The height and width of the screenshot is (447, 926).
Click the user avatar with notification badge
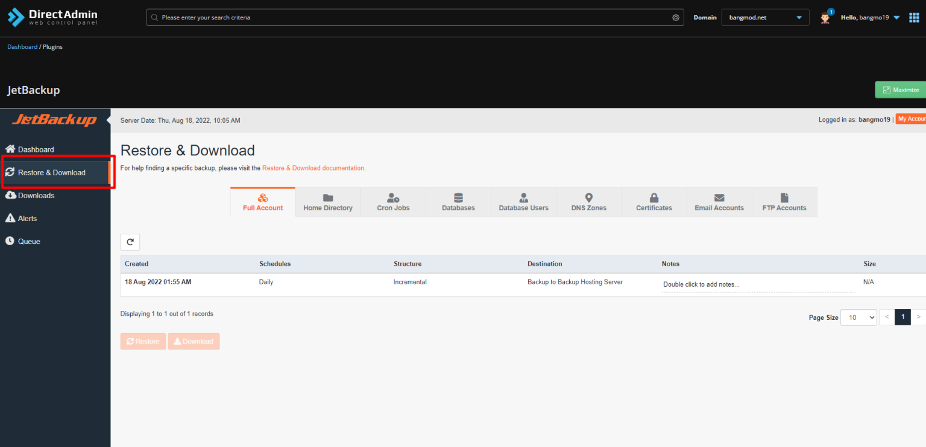(825, 17)
